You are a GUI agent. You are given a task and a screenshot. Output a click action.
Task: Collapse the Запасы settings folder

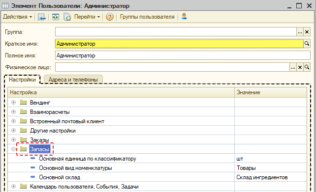tap(13, 149)
